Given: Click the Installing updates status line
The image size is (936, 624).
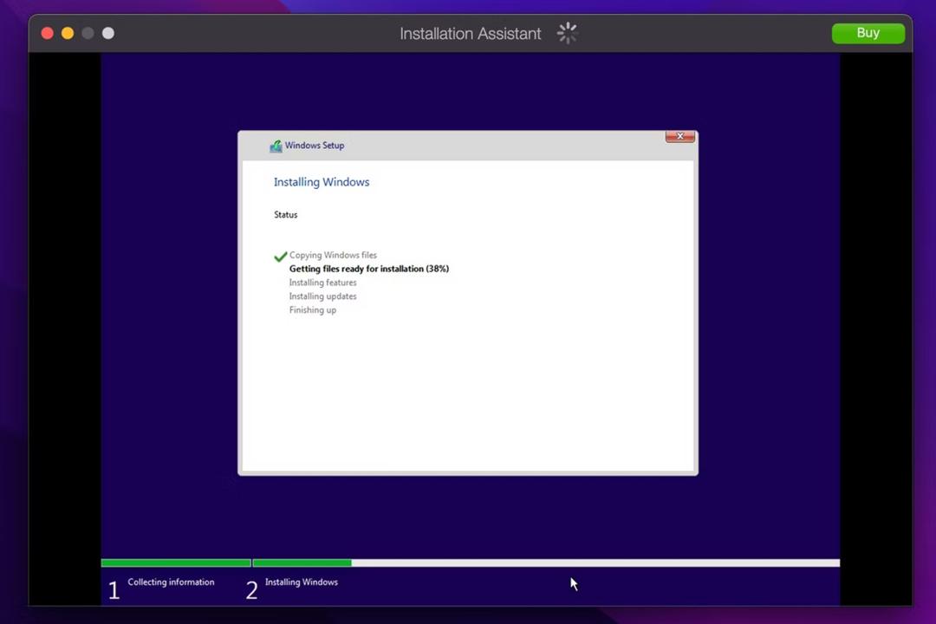Looking at the screenshot, I should [323, 296].
